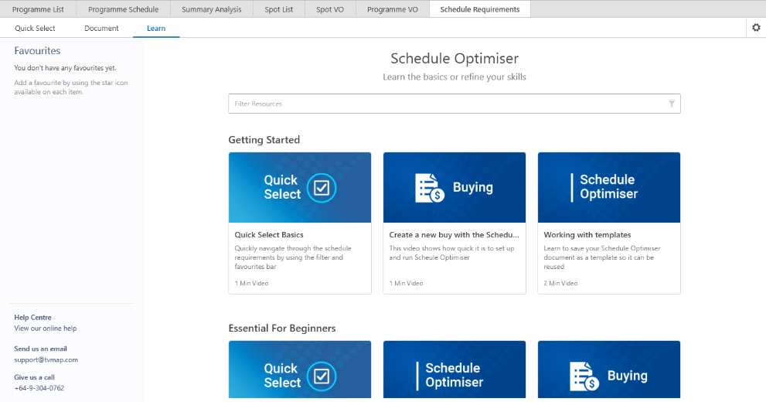The width and height of the screenshot is (766, 402).
Task: Click the Create a new buy card title
Action: (x=454, y=235)
